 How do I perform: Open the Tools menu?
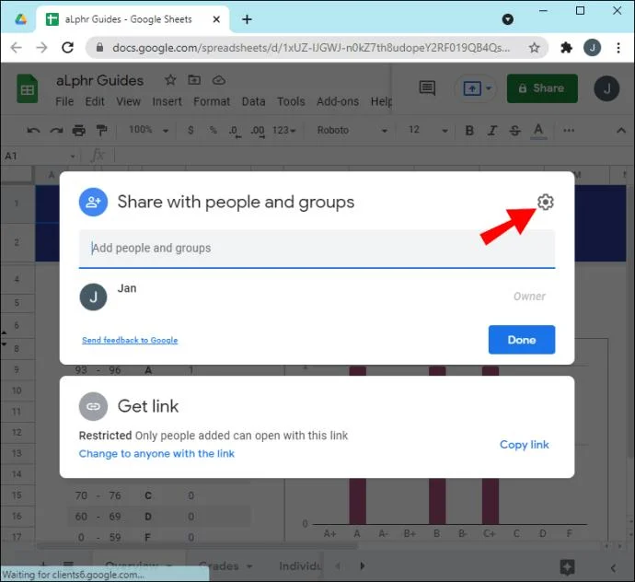[x=291, y=101]
